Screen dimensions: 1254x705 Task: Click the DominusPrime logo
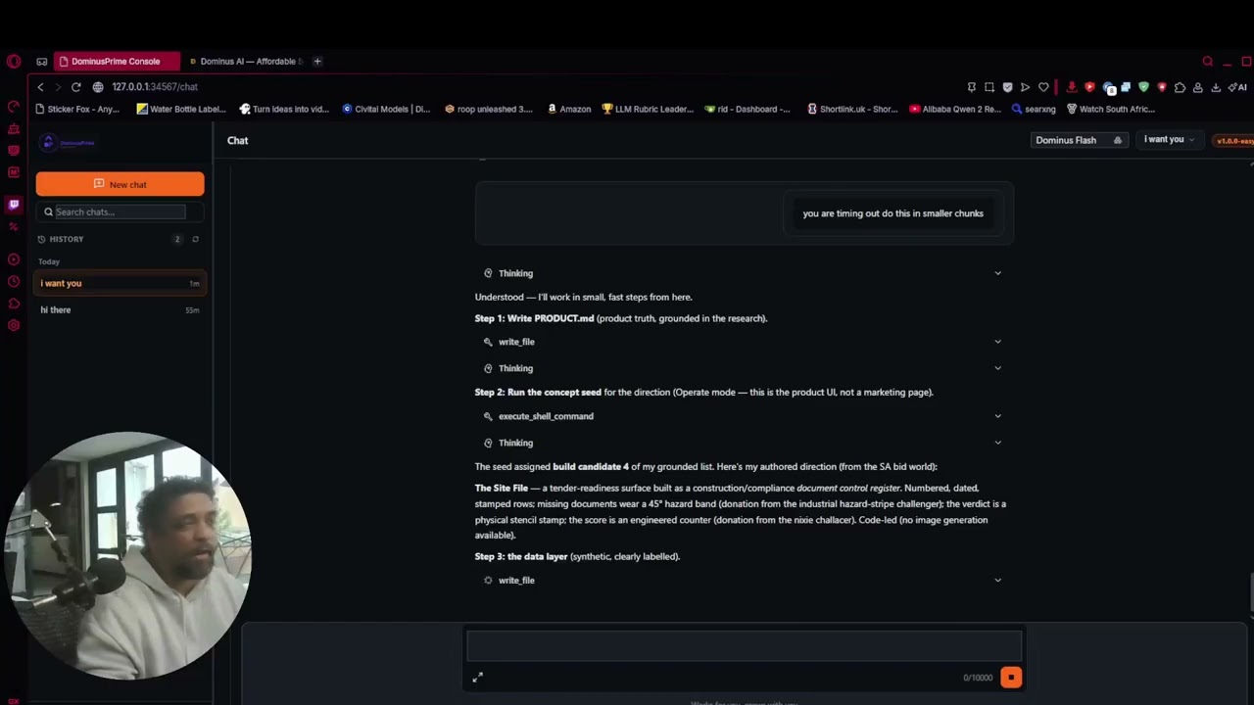[69, 142]
